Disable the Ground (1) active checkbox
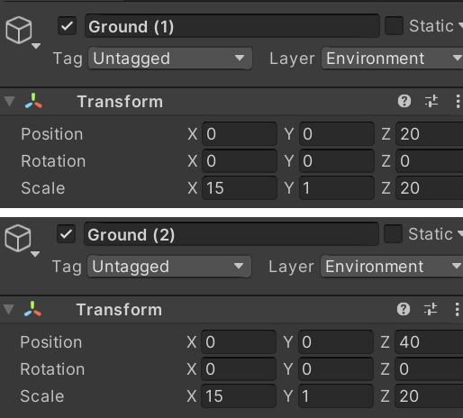 coord(67,26)
